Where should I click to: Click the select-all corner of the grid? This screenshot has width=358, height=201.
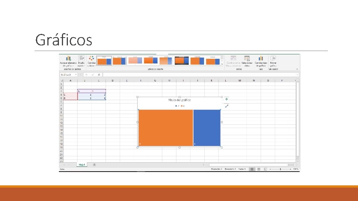click(x=62, y=80)
